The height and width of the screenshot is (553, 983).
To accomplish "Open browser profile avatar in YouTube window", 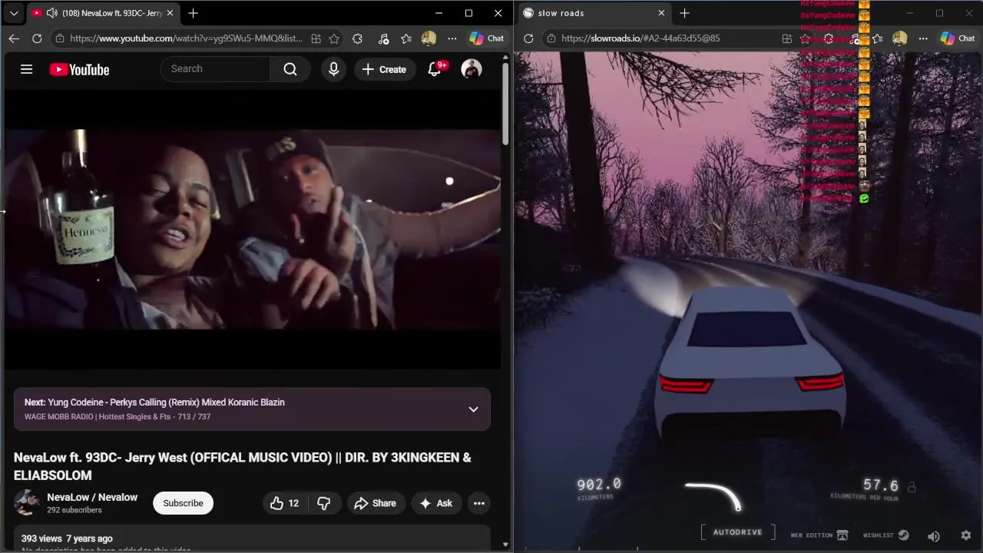I will pos(429,38).
